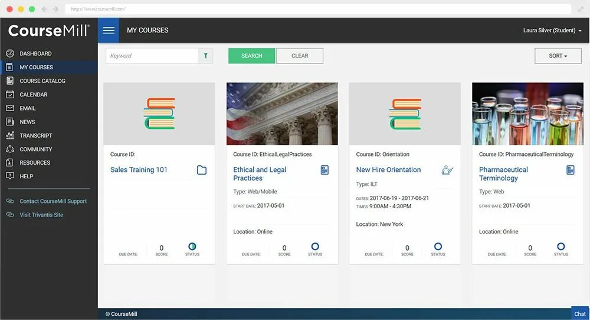Click the News sidebar icon
This screenshot has width=590, height=320.
[x=10, y=122]
